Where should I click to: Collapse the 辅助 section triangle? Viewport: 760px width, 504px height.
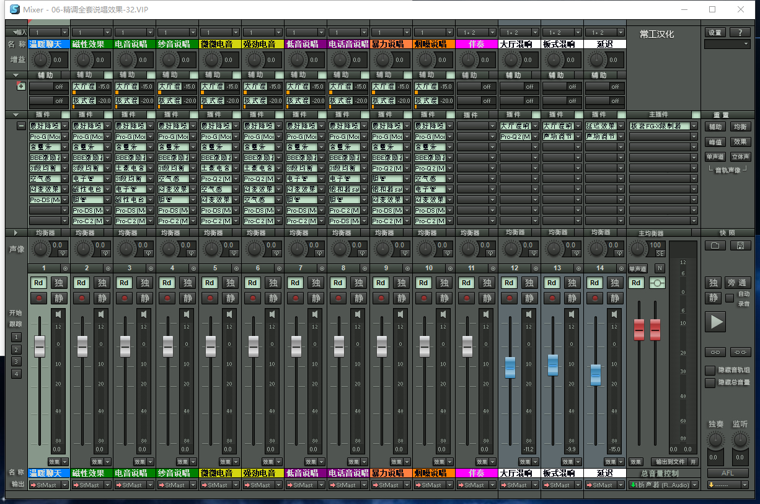point(15,75)
